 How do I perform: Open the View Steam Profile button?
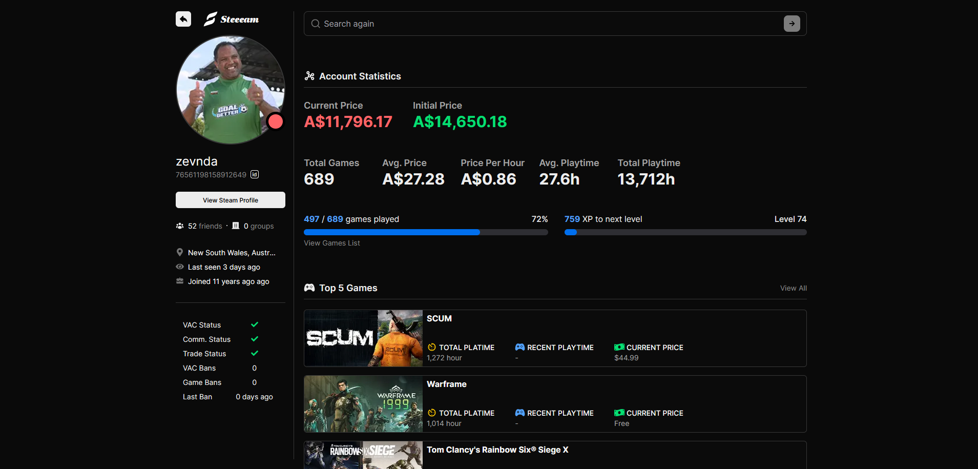pyautogui.click(x=231, y=200)
